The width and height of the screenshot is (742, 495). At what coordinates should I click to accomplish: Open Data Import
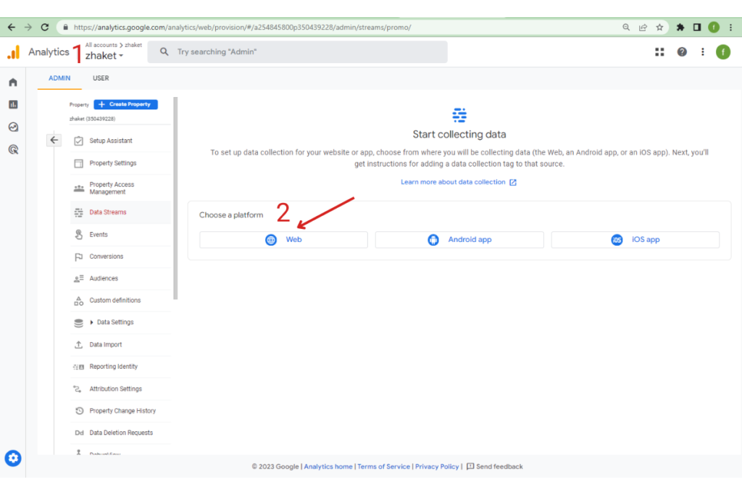(x=120, y=344)
